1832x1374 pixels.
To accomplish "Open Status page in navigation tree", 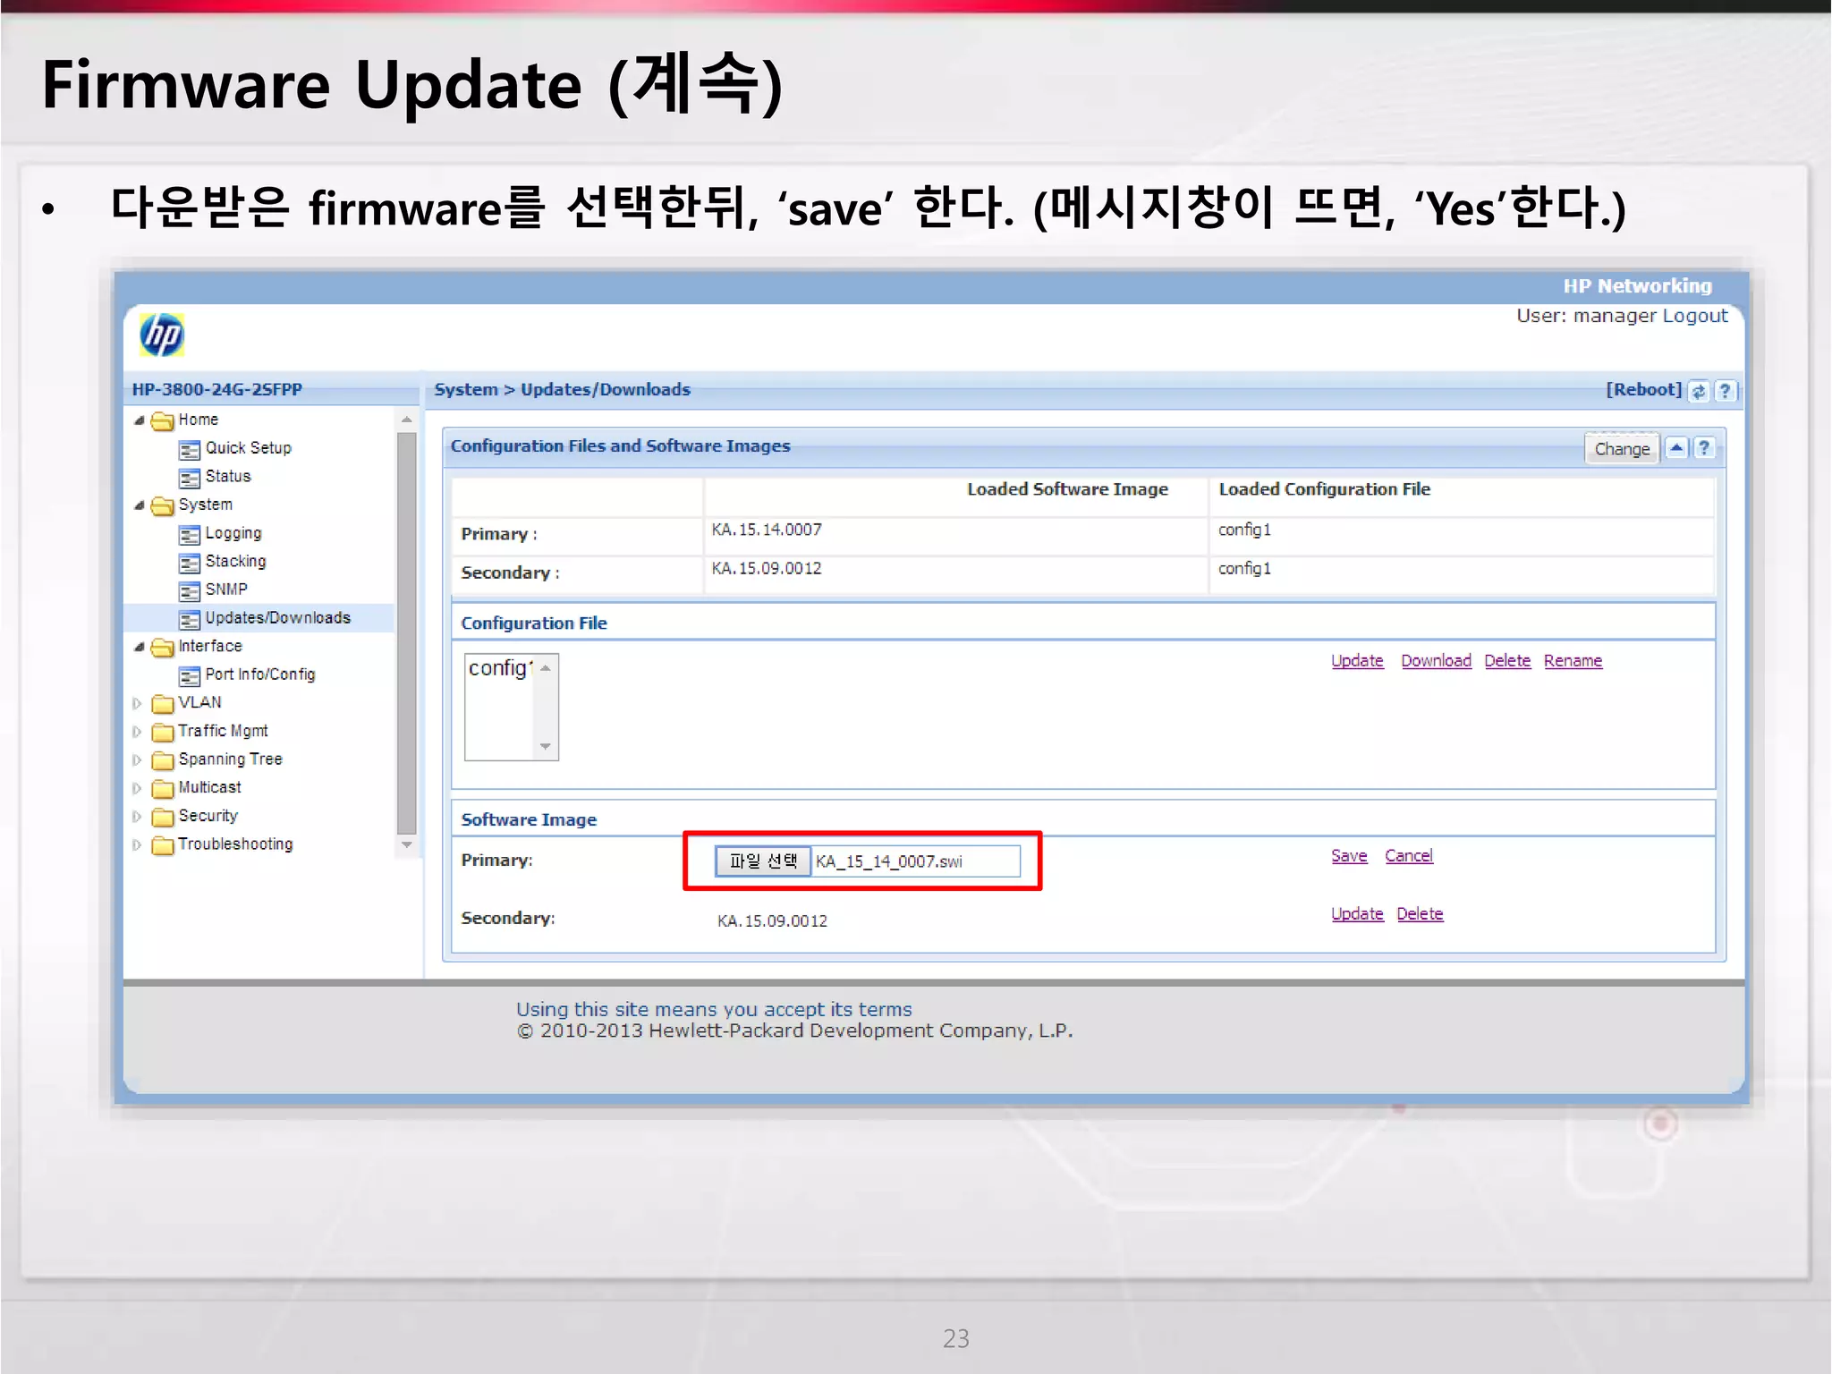I will pyautogui.click(x=228, y=477).
